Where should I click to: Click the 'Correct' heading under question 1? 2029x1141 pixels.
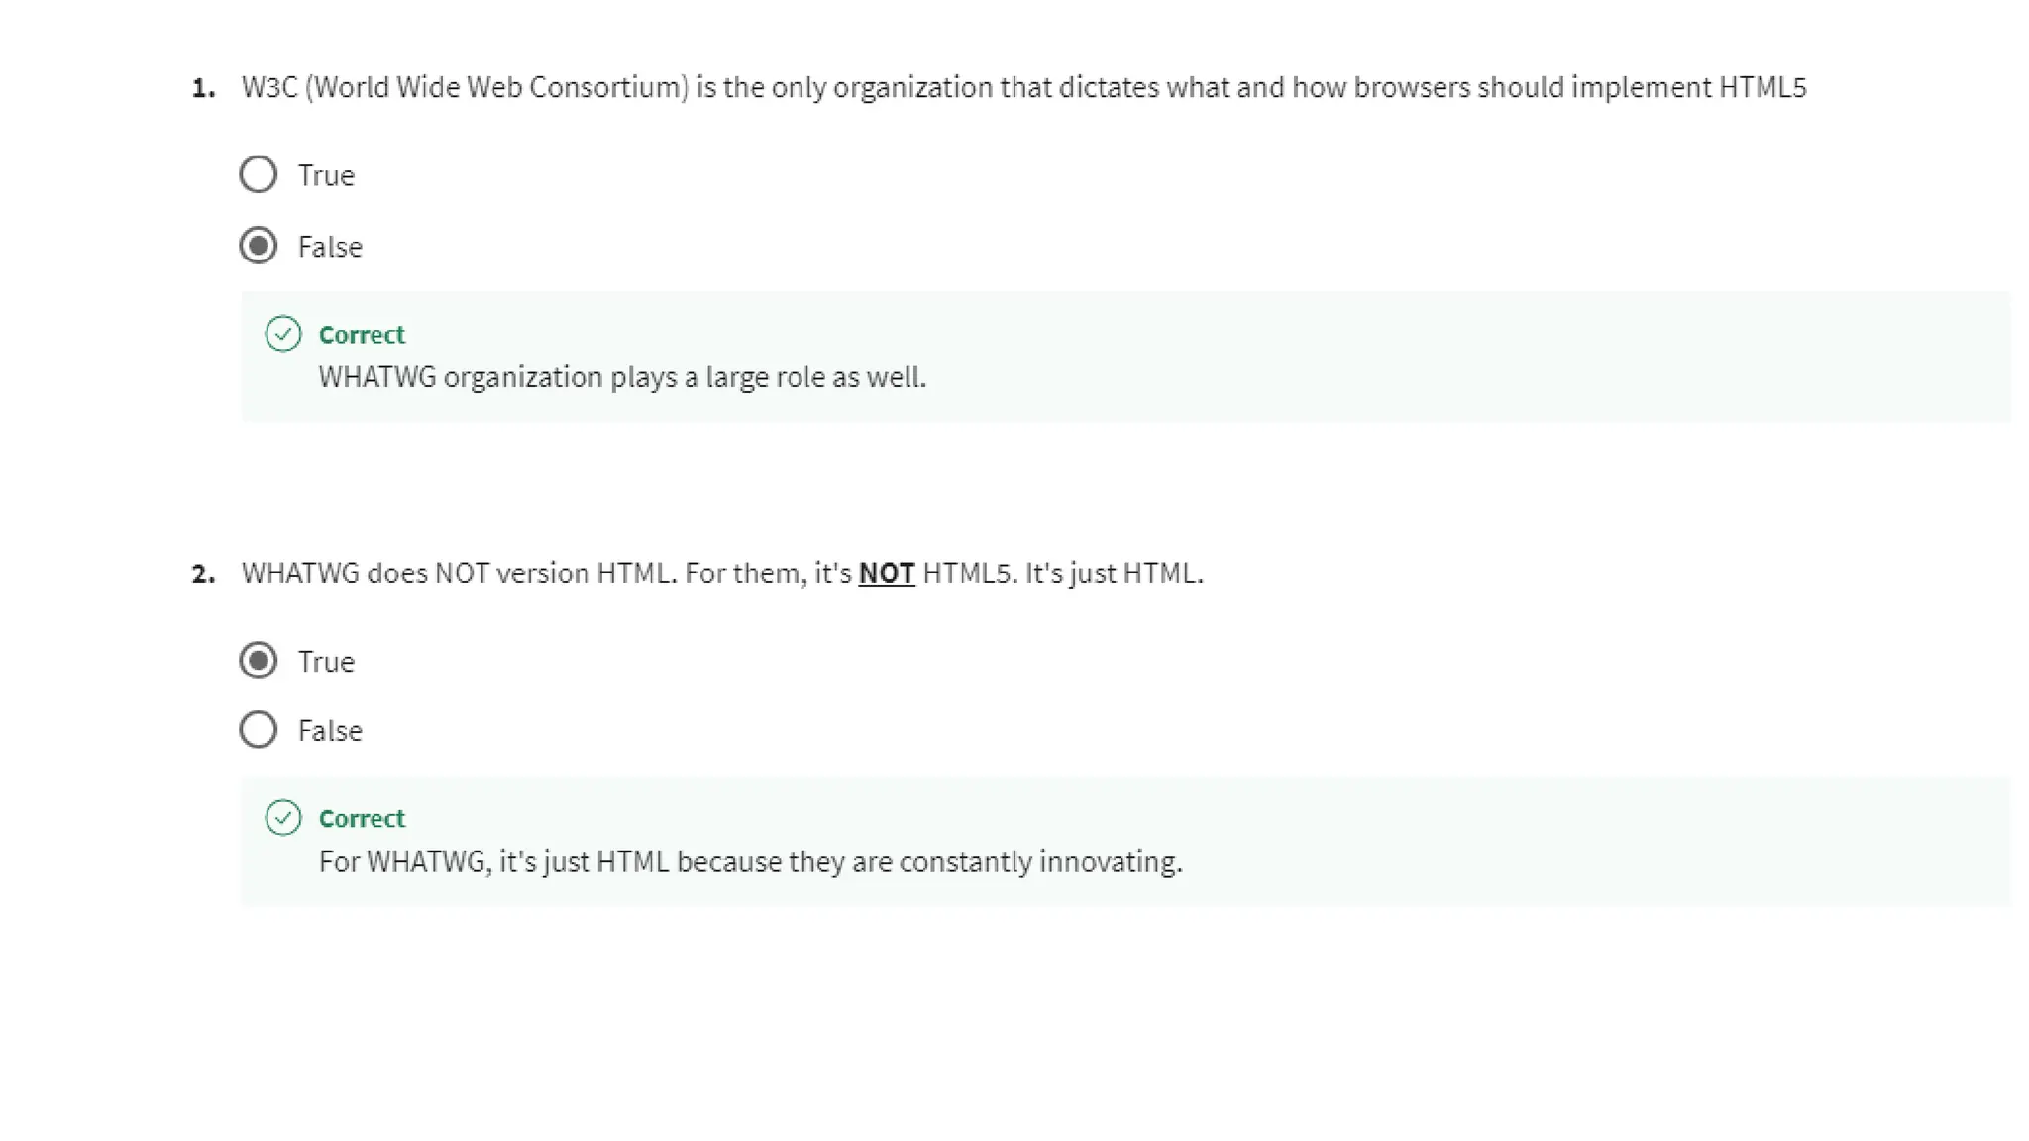[362, 335]
